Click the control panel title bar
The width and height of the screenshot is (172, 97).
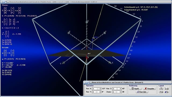(x=127, y=82)
